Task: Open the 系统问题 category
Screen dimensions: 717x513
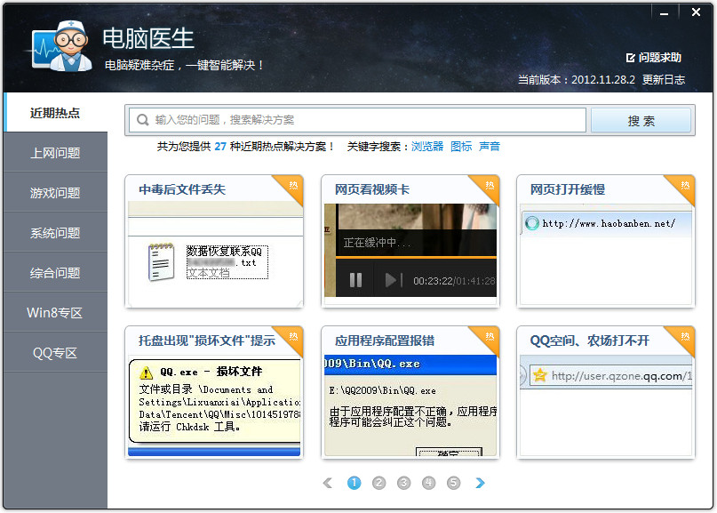Action: (55, 232)
